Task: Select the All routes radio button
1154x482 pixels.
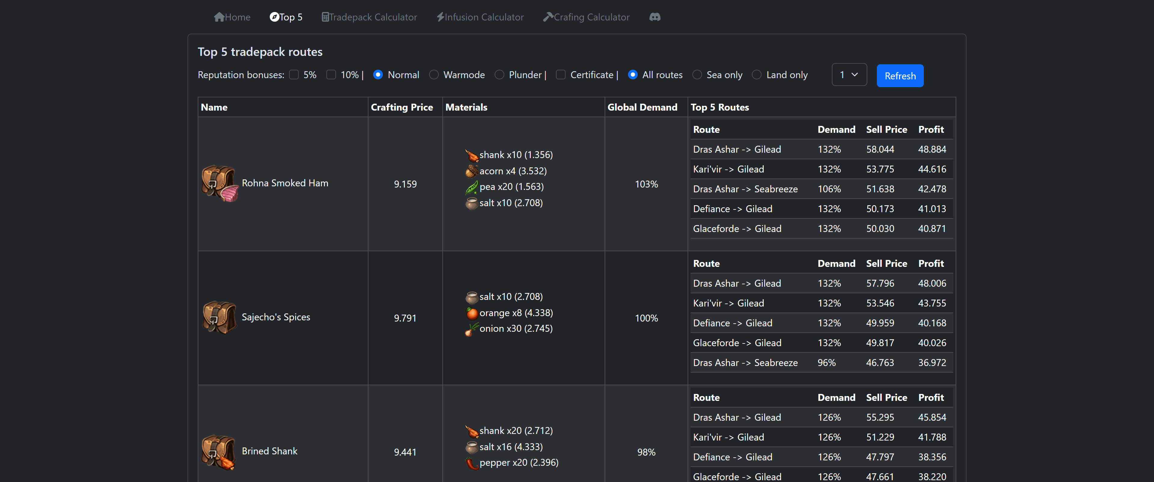Action: [x=633, y=75]
